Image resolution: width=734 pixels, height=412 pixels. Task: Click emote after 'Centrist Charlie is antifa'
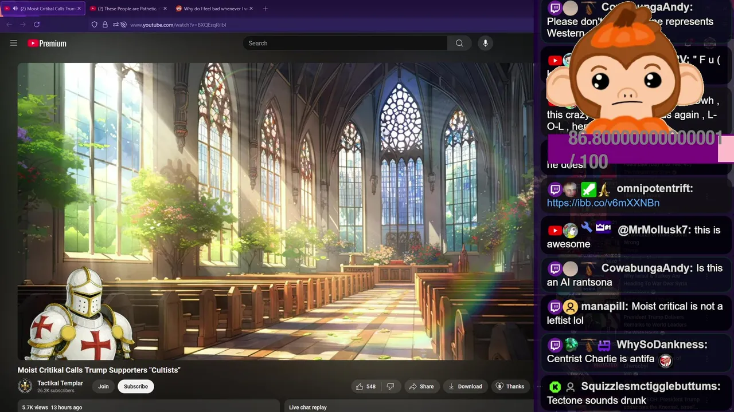[665, 360]
